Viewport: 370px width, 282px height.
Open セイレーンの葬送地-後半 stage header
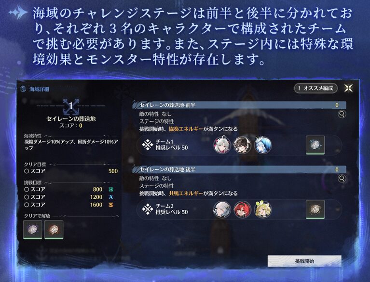[239, 169]
